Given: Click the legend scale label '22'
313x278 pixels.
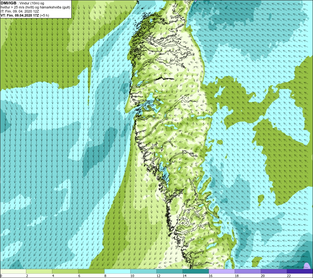Looking at the screenshot, I should pyautogui.click(x=289, y=276).
